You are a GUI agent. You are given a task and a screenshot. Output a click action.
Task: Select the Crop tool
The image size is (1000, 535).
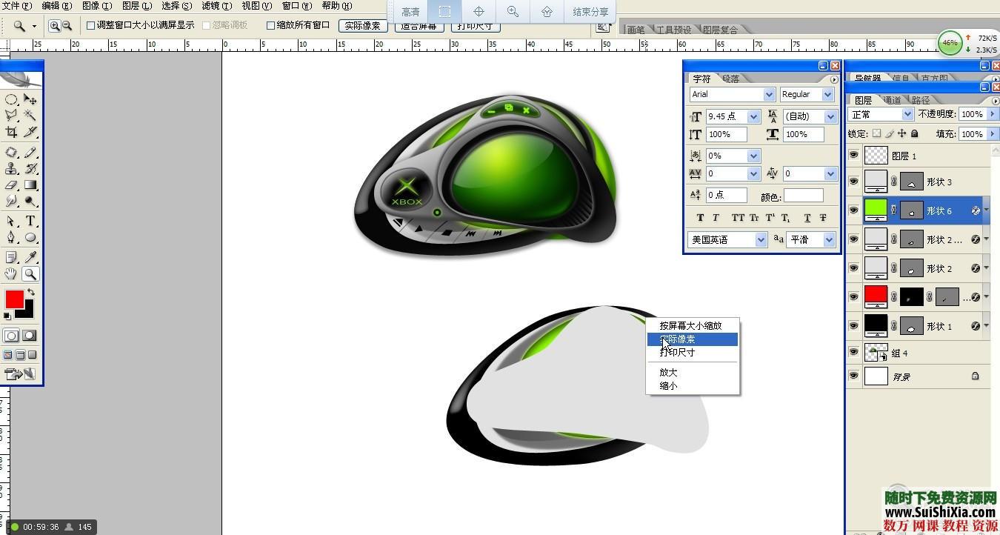11,132
